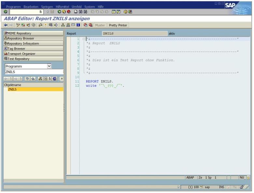
Task: Click the Set breakpoint stop icon
Action: click(86, 25)
